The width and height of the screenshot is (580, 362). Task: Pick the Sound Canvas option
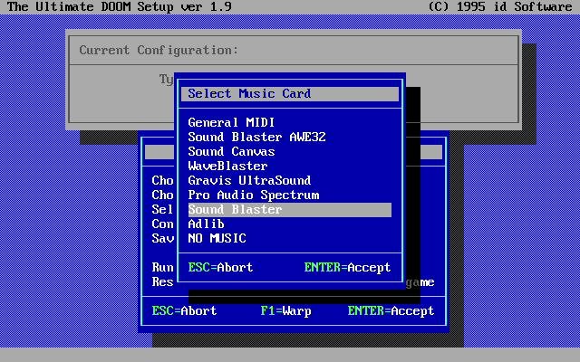[231, 151]
